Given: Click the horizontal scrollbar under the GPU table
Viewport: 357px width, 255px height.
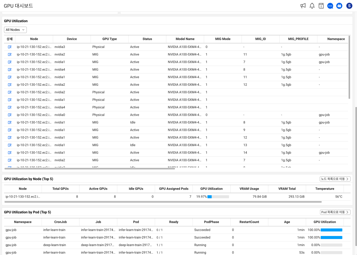Looking at the screenshot, I should click(90, 168).
